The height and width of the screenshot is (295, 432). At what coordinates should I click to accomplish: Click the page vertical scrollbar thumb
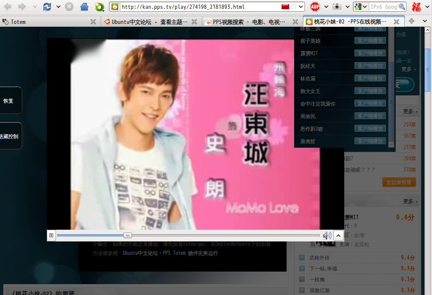(427, 70)
